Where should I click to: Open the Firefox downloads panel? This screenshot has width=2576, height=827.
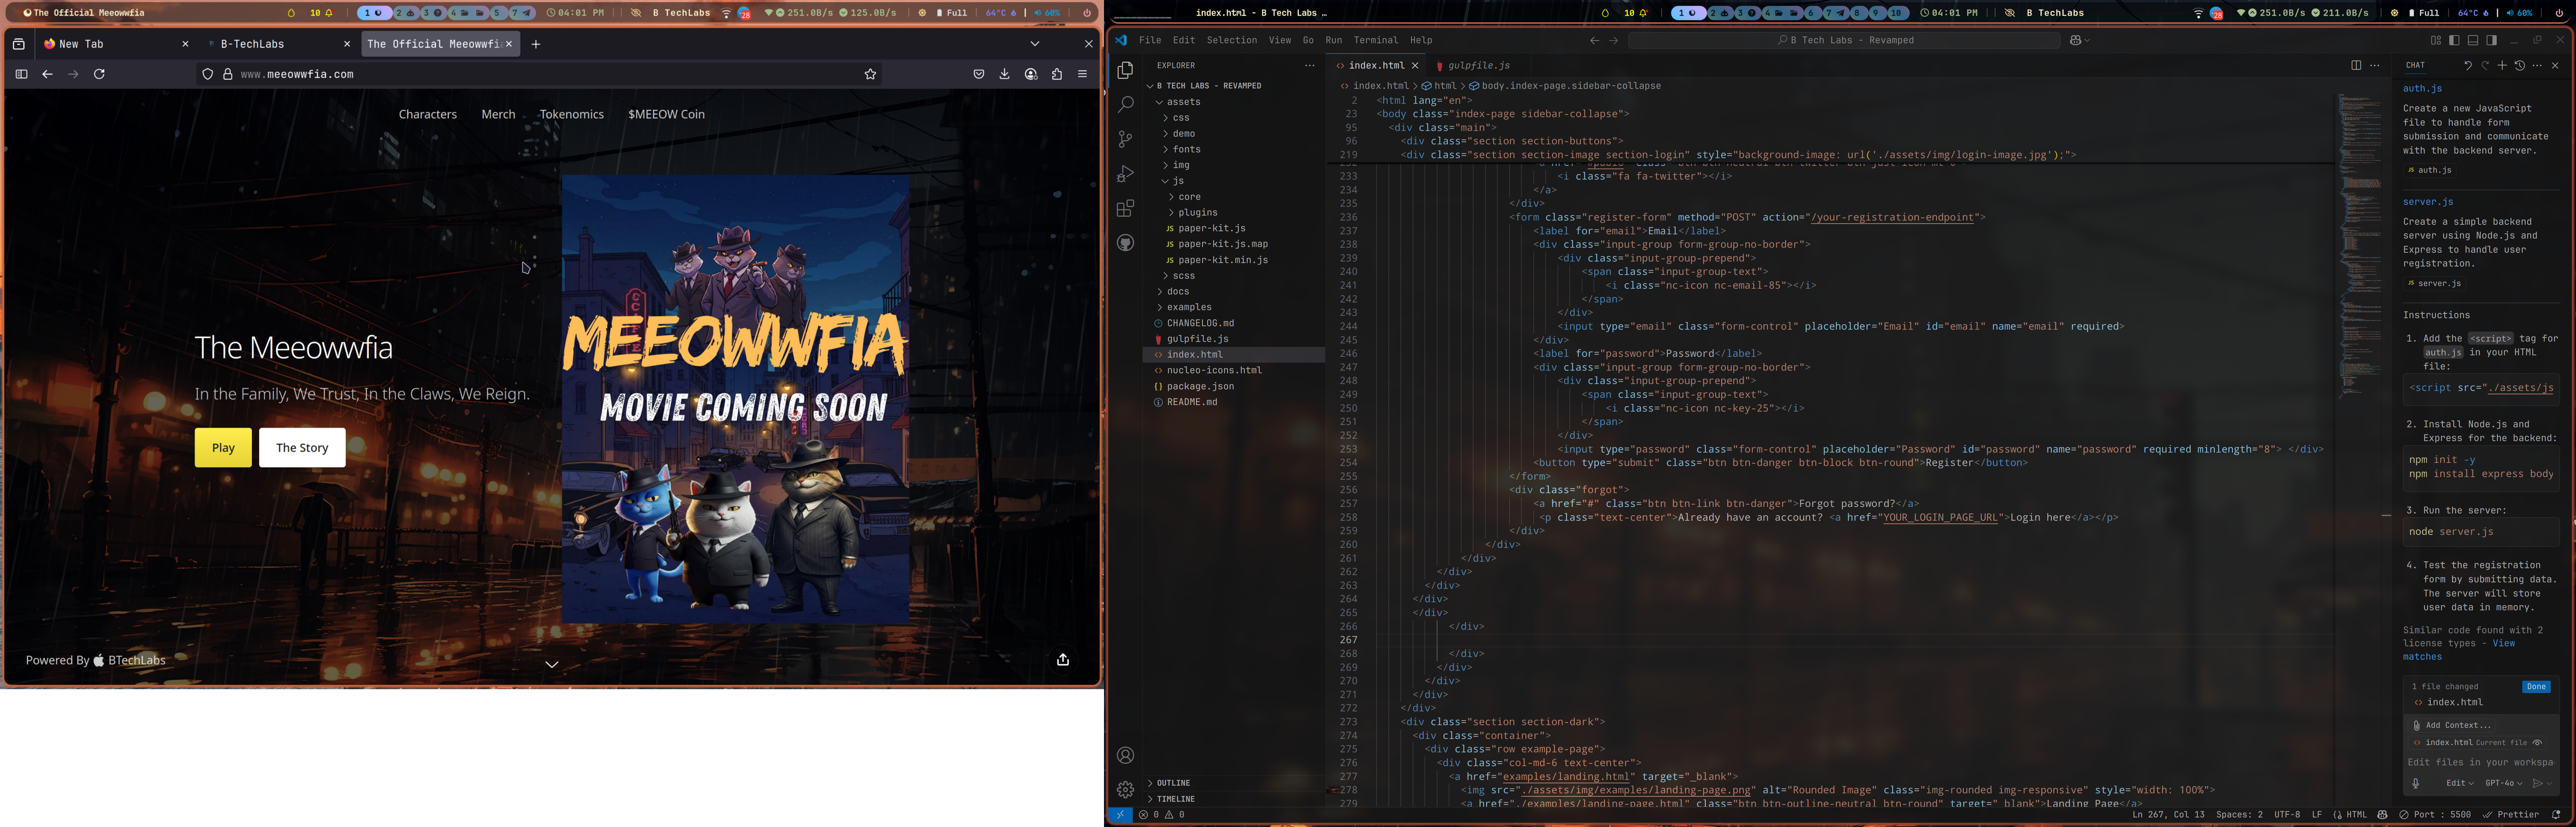click(1004, 74)
